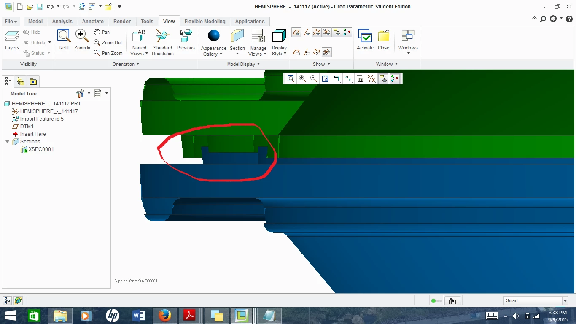
Task: Expand the Model Display group label
Action: point(243,64)
